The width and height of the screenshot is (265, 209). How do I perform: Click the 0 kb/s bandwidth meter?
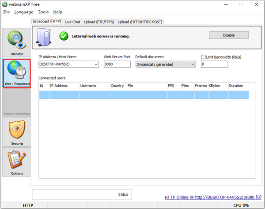click(x=82, y=194)
